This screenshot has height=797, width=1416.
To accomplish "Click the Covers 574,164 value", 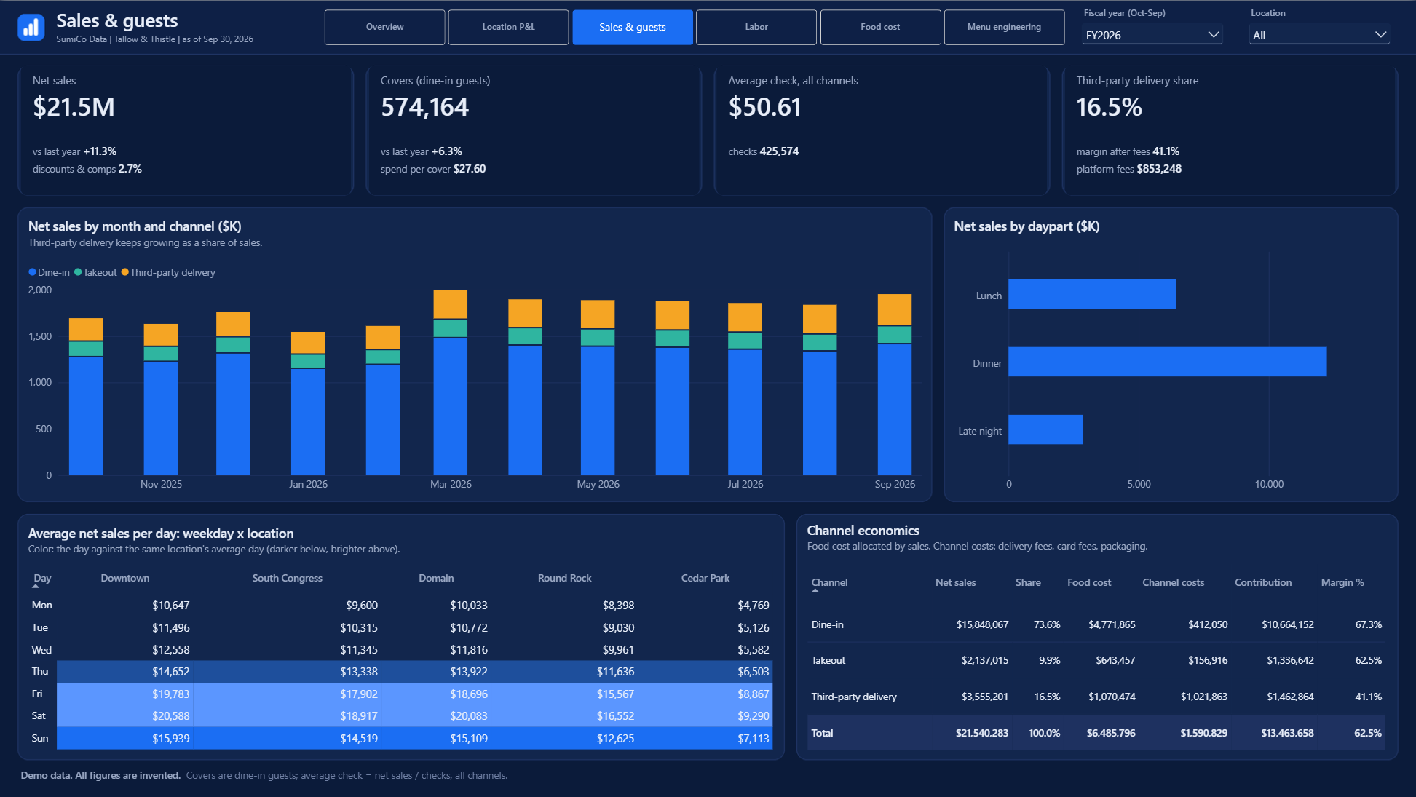I will (424, 108).
